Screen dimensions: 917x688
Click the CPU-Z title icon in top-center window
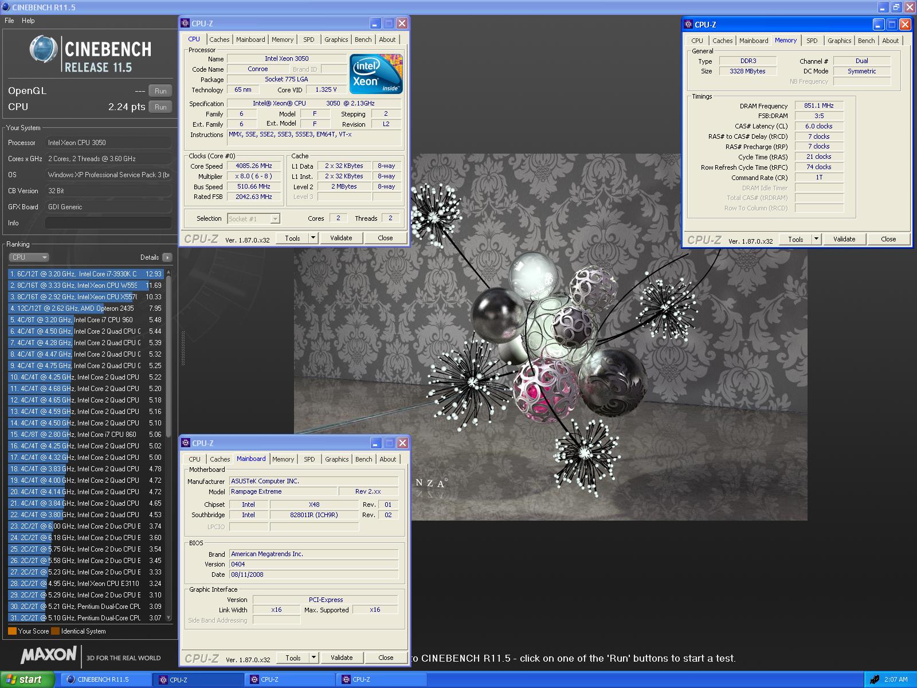pos(185,24)
